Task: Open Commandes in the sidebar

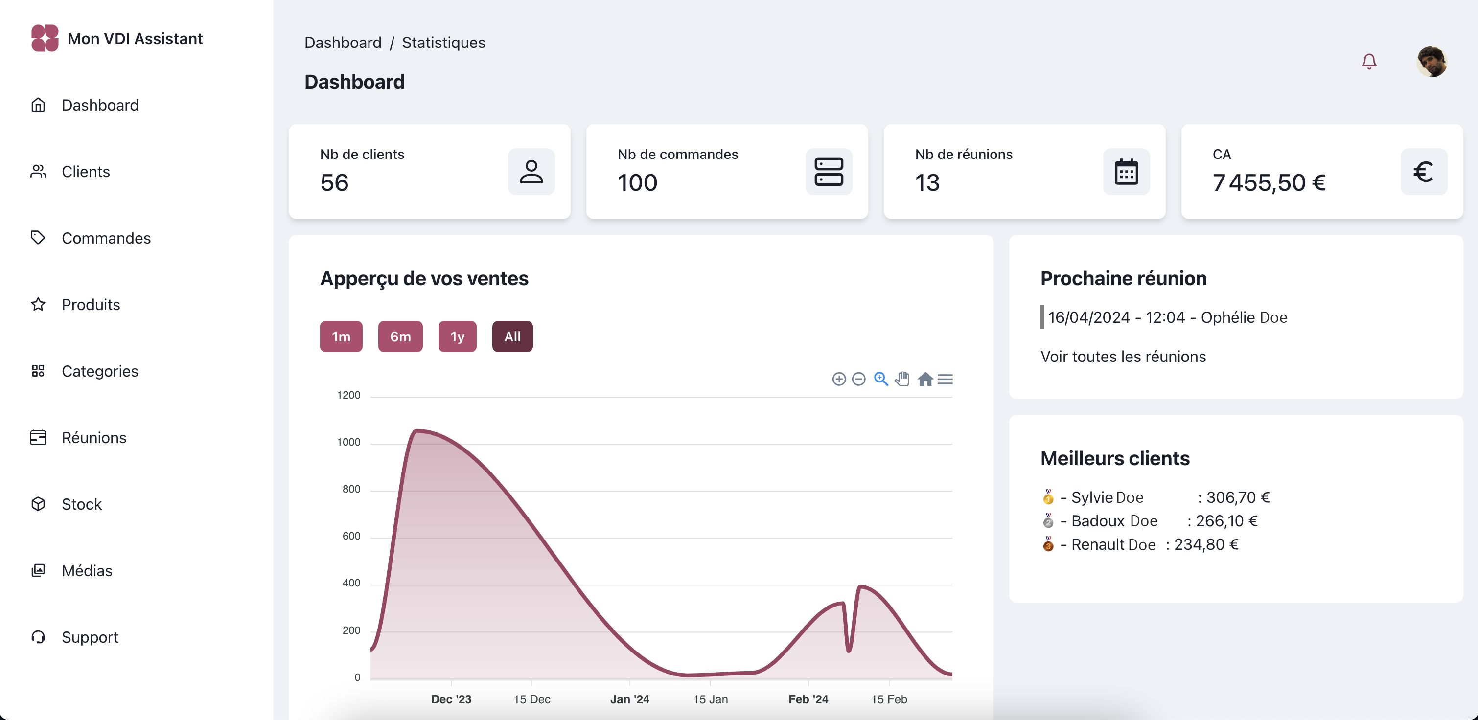Action: coord(106,238)
